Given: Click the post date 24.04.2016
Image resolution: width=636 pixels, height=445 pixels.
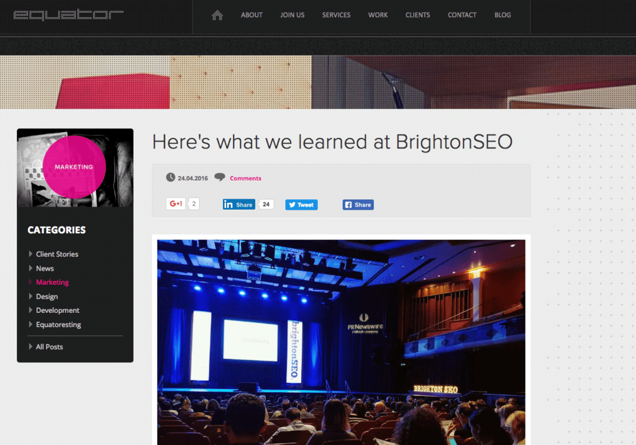Looking at the screenshot, I should pyautogui.click(x=193, y=178).
